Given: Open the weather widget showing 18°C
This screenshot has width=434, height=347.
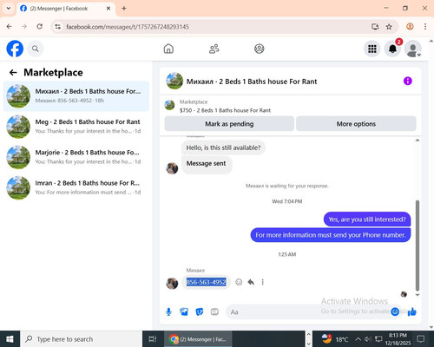Looking at the screenshot, I should (x=335, y=339).
